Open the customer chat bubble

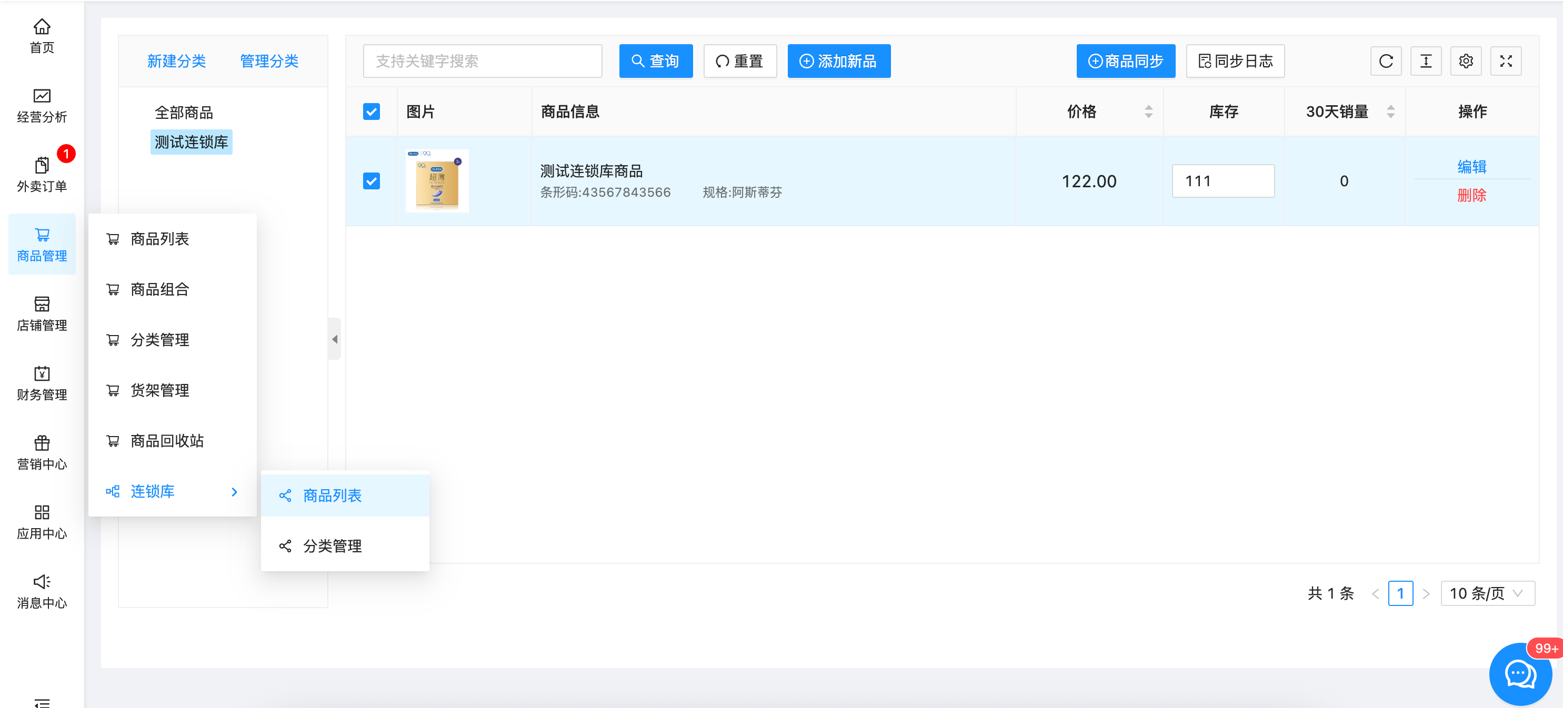tap(1519, 673)
